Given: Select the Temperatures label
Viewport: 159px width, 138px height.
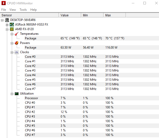Looking at the screenshot, I should tap(29, 34).
